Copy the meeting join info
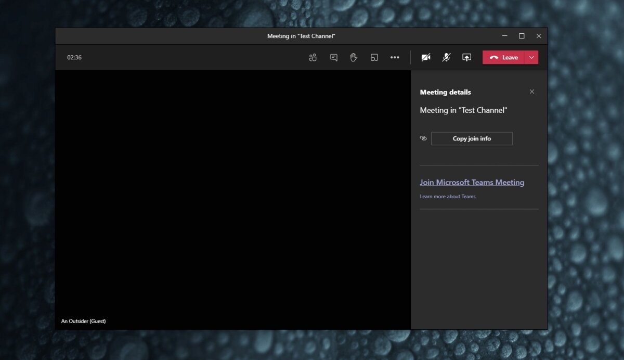 click(x=472, y=138)
